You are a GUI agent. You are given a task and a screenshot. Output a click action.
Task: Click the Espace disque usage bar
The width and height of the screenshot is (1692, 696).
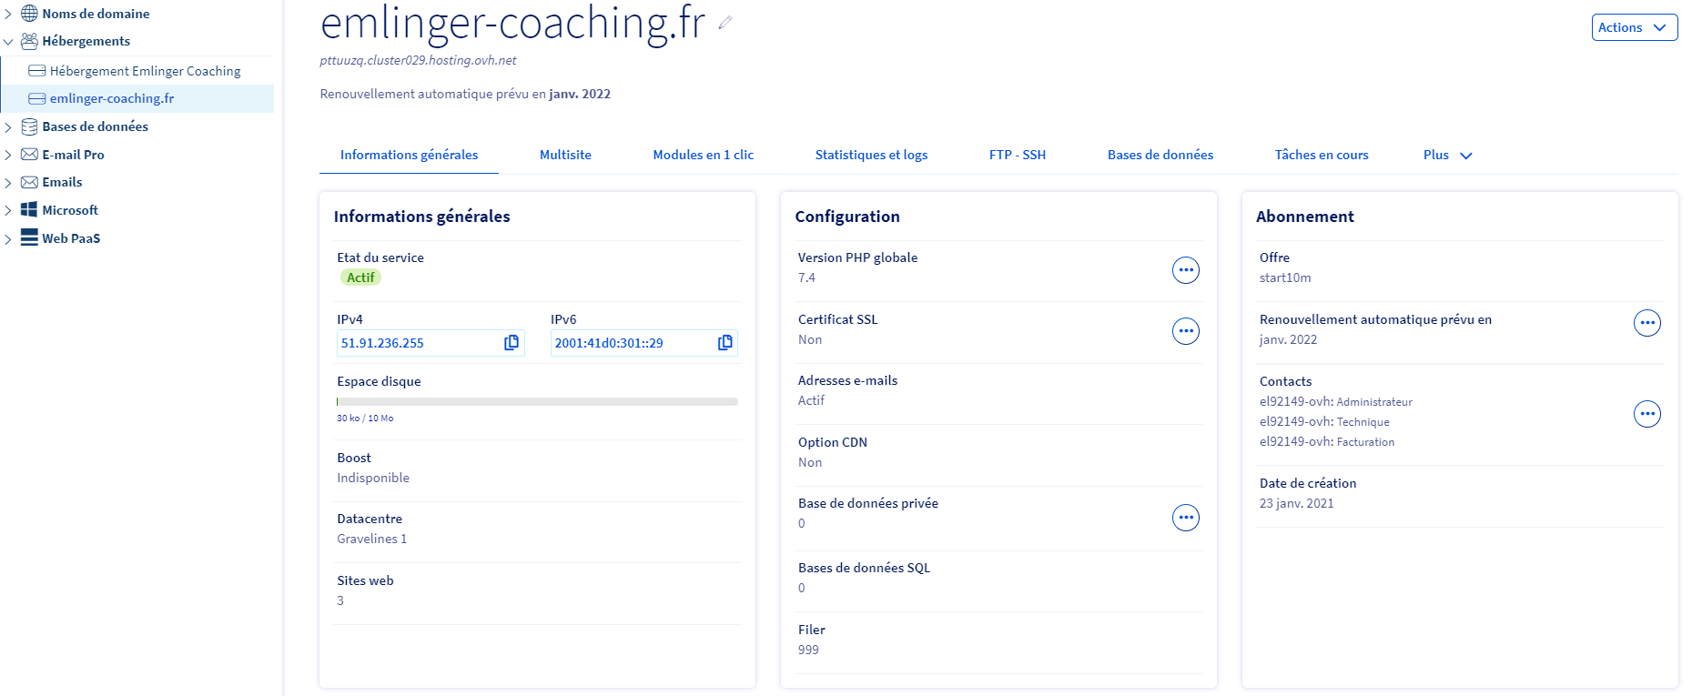(x=537, y=401)
